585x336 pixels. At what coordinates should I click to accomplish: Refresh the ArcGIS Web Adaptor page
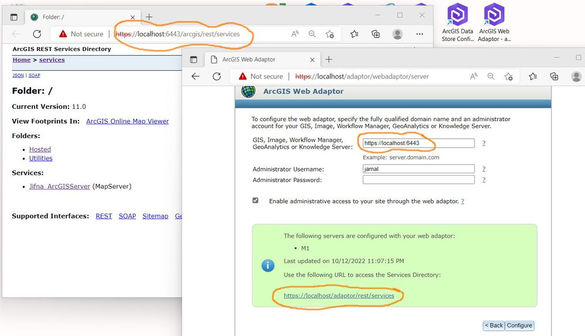[x=217, y=77]
